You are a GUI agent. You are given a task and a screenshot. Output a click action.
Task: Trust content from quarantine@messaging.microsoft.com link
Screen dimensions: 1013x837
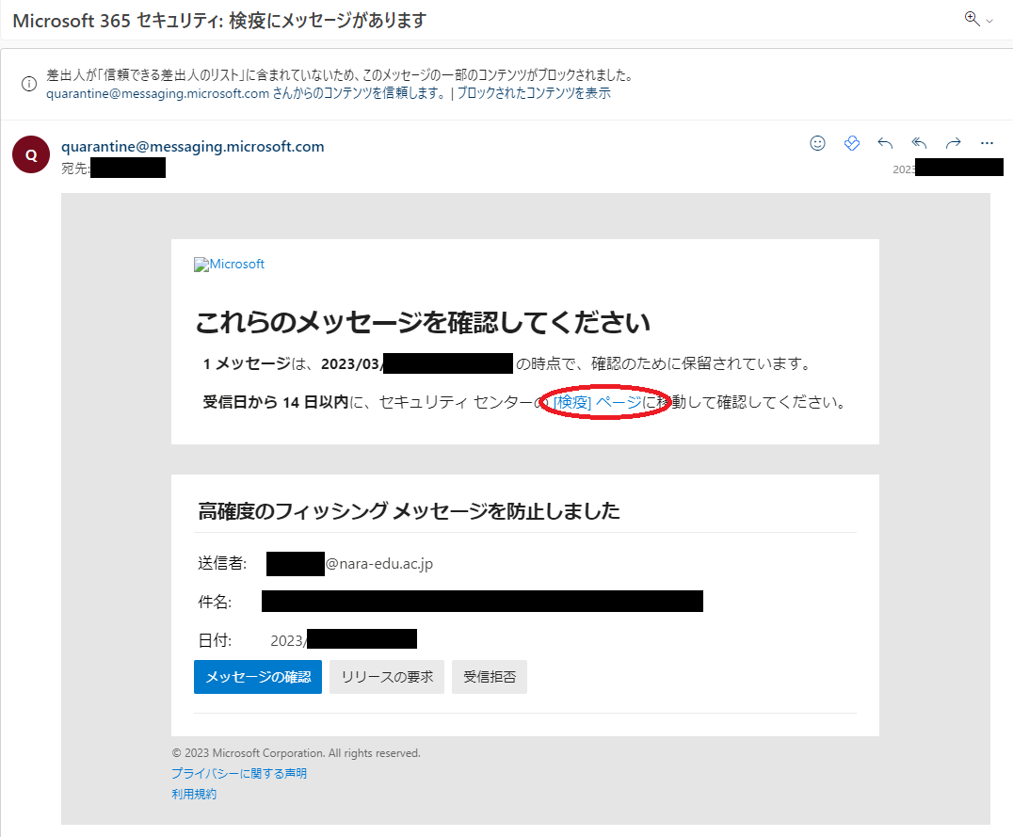246,94
